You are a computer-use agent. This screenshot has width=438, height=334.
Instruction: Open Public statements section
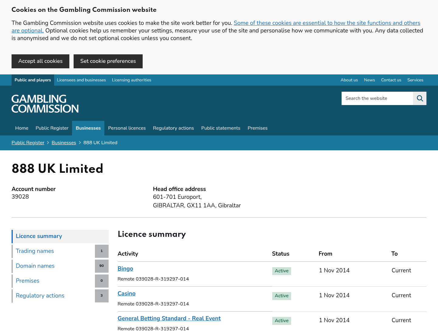click(221, 128)
